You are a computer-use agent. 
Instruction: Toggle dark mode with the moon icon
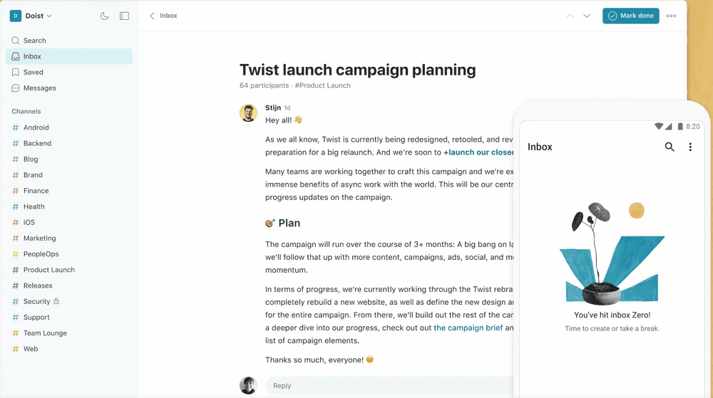104,16
